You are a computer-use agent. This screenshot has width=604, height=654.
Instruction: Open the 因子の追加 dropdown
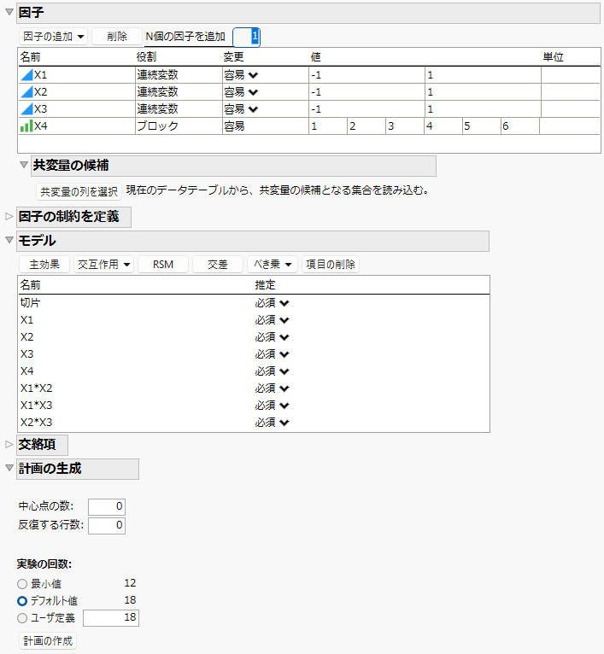[x=53, y=37]
